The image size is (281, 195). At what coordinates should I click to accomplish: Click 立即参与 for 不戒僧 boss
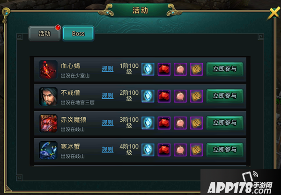point(225,96)
